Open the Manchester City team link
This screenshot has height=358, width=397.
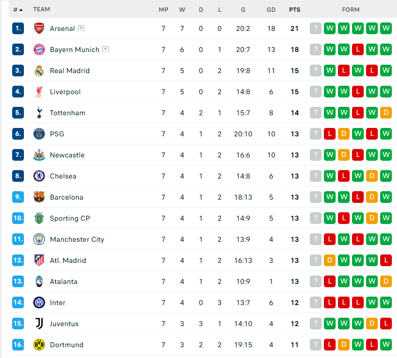tap(77, 239)
